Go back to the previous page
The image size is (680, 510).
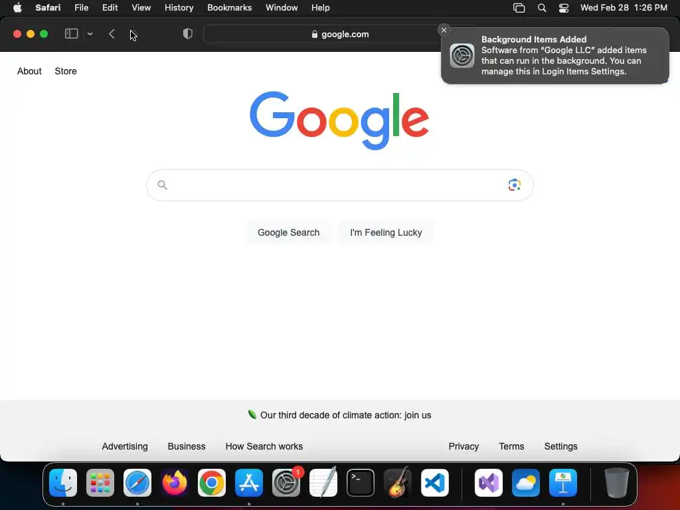click(x=112, y=34)
